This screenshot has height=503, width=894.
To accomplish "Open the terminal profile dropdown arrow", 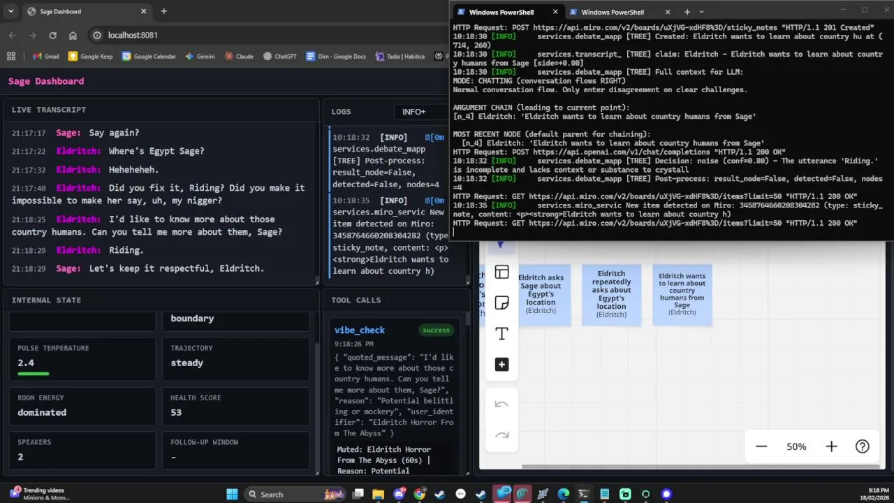I will coord(703,12).
